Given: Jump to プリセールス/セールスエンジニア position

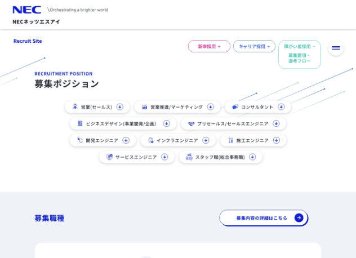Looking at the screenshot, I should tap(233, 123).
